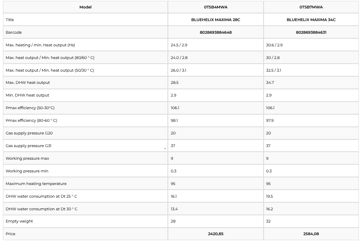
Task: Select the Max. DHW heat output label
Action: 27,83
